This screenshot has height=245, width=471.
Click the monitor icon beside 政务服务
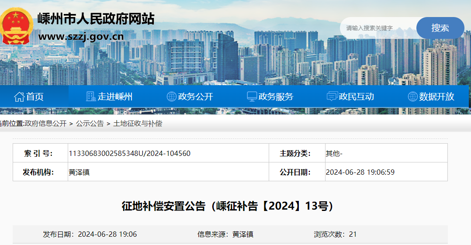[x=252, y=97]
